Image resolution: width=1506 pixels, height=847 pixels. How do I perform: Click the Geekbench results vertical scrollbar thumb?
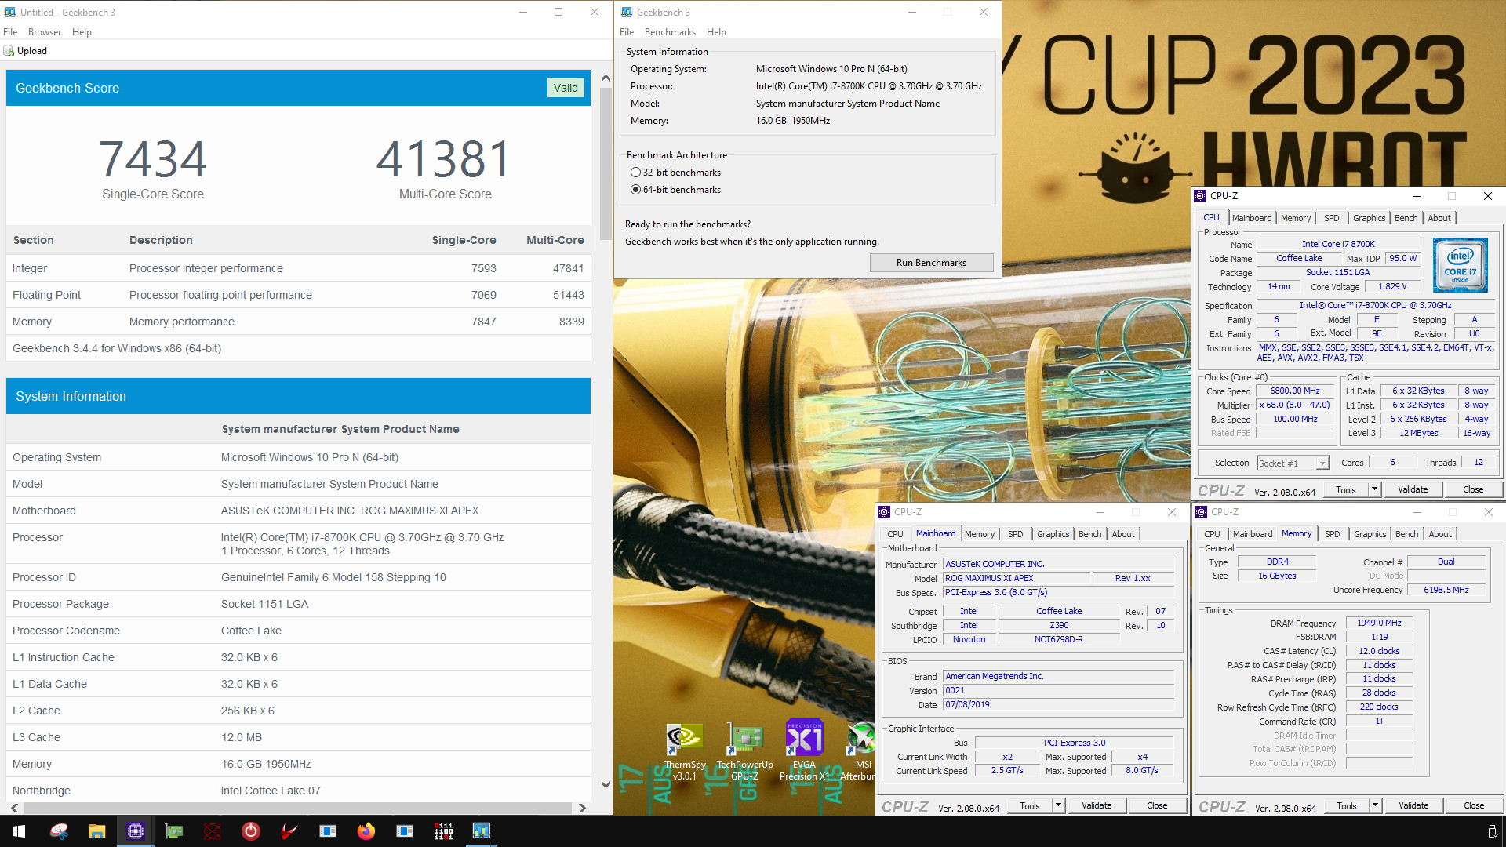coord(606,163)
